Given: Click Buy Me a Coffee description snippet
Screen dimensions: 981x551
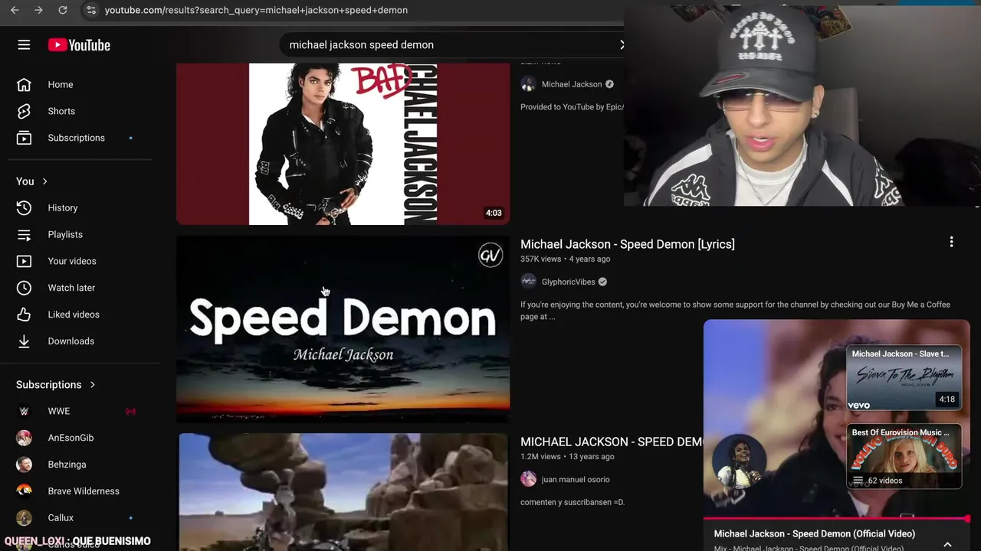Looking at the screenshot, I should point(735,310).
